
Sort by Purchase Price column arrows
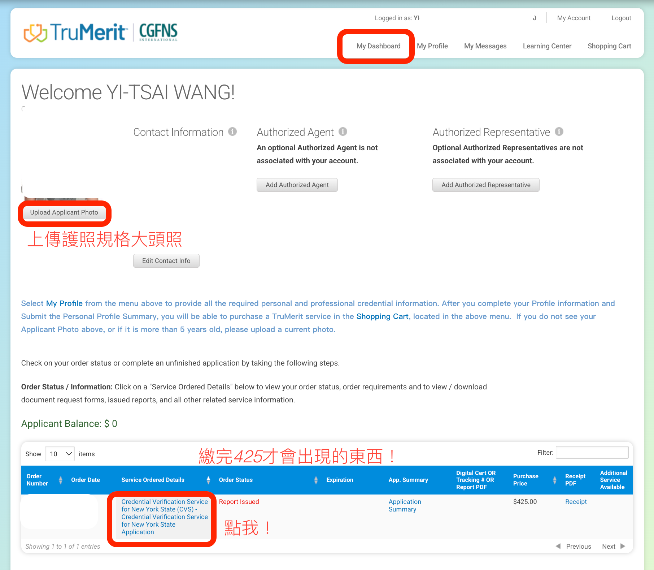pyautogui.click(x=554, y=480)
